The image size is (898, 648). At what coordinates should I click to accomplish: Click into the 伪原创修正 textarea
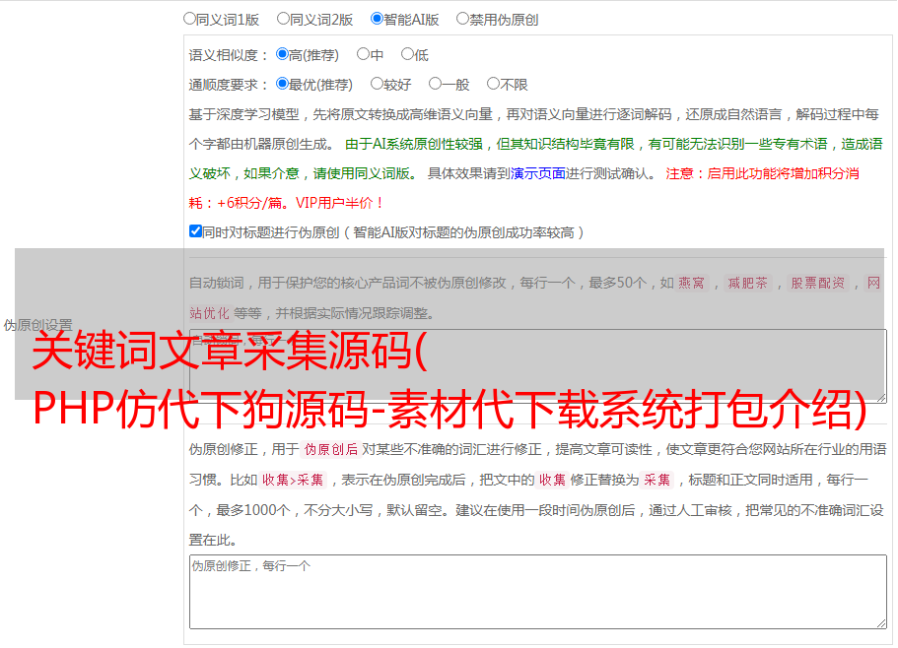pos(538,592)
